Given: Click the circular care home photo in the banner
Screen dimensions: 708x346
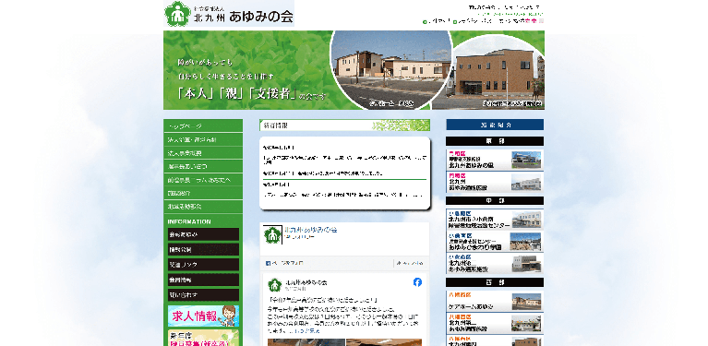Looking at the screenshot, I should (391, 70).
